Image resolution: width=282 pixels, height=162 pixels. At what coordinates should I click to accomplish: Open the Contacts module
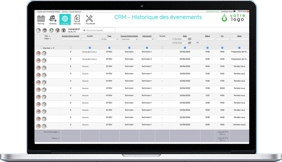pyautogui.click(x=53, y=20)
